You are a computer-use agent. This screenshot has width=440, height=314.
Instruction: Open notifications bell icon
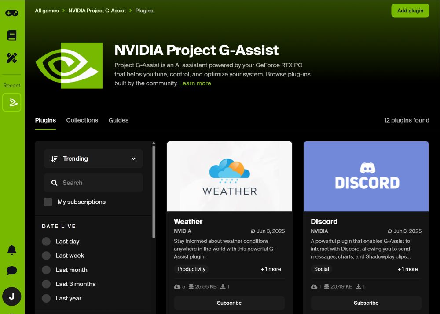pos(12,249)
